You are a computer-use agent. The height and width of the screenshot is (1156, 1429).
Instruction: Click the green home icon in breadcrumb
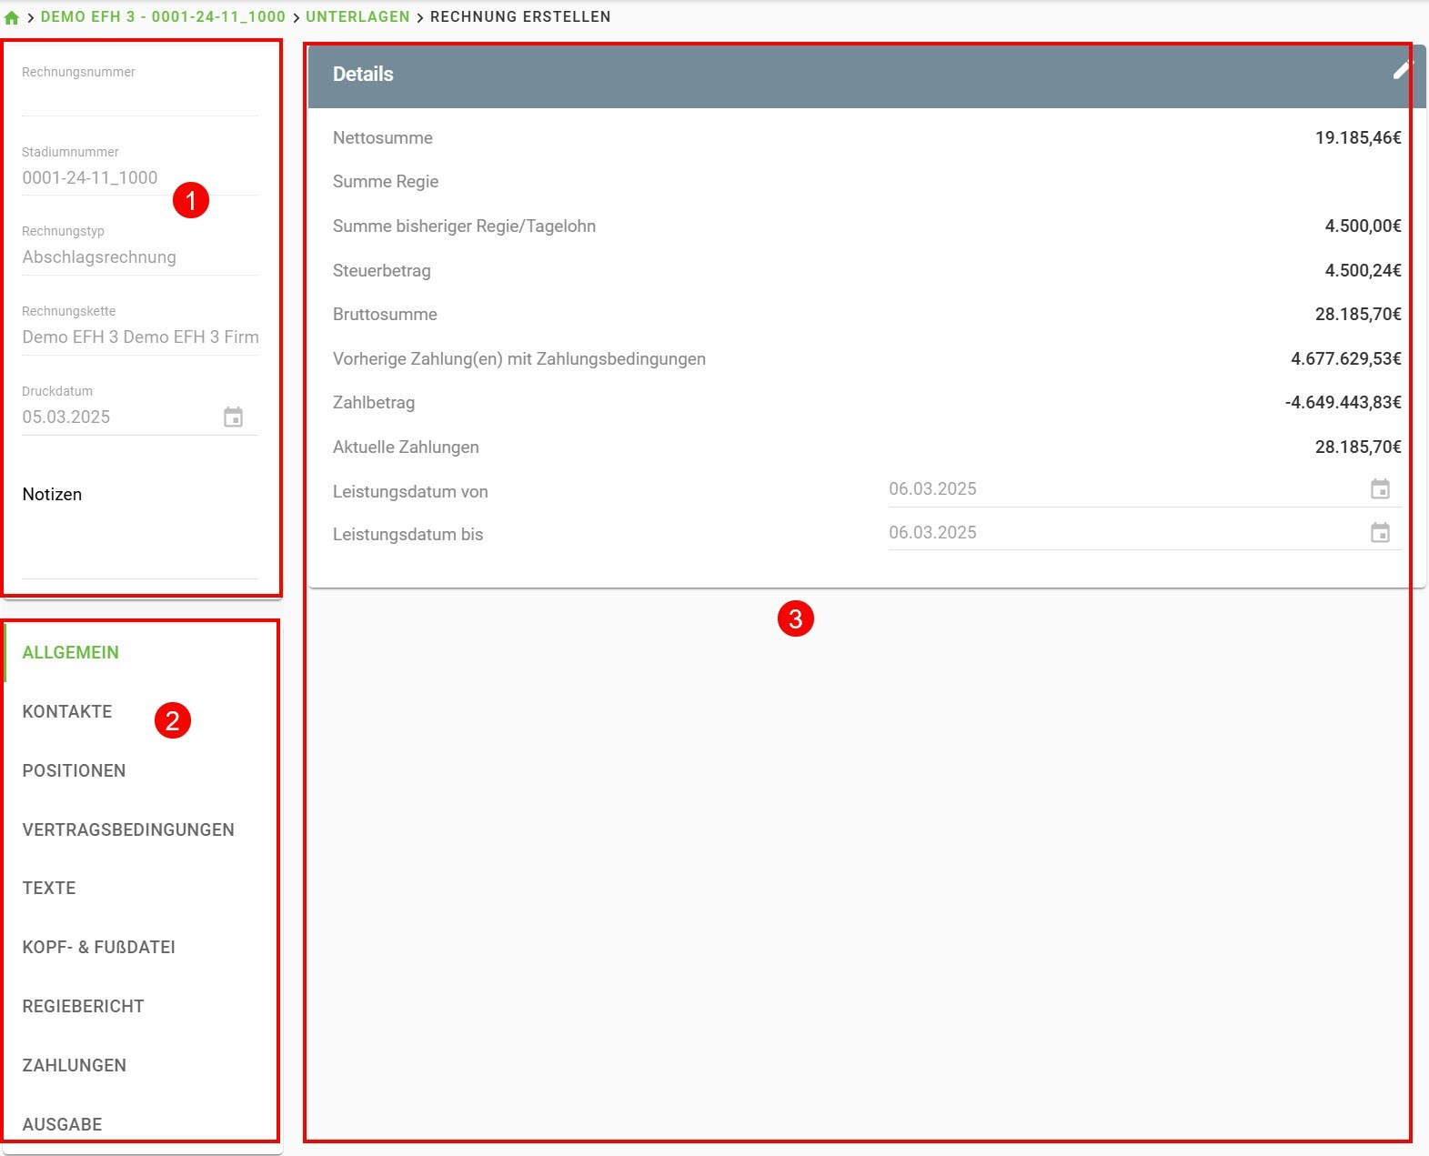coord(12,17)
